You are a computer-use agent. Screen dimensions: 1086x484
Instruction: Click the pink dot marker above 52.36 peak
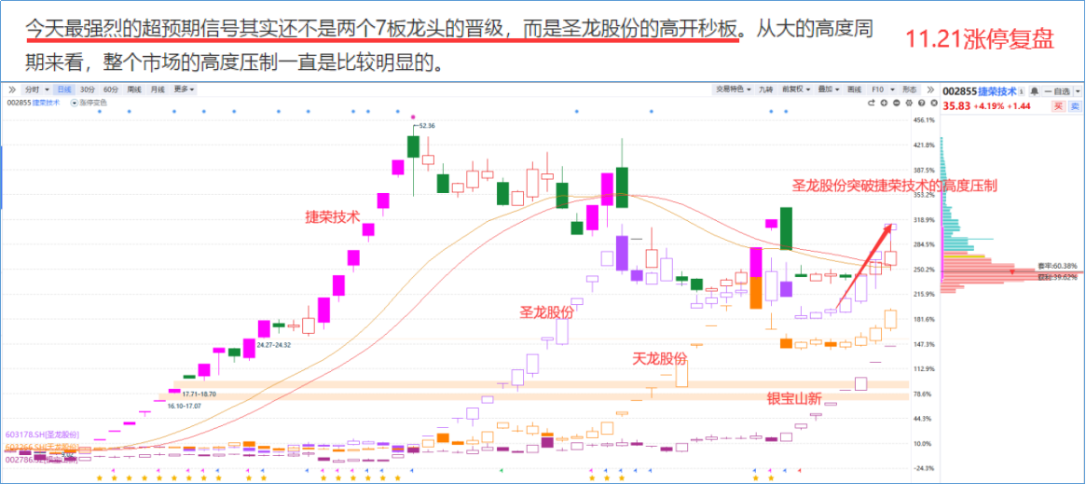(413, 117)
